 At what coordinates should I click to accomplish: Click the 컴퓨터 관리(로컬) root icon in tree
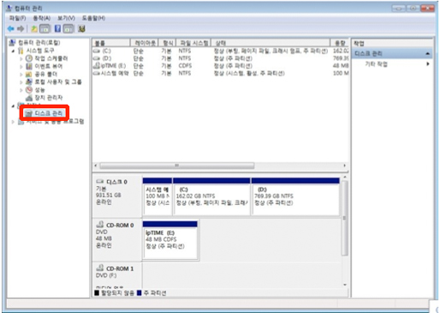point(12,43)
